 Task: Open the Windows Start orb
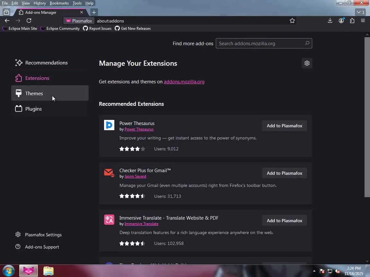pos(8,271)
